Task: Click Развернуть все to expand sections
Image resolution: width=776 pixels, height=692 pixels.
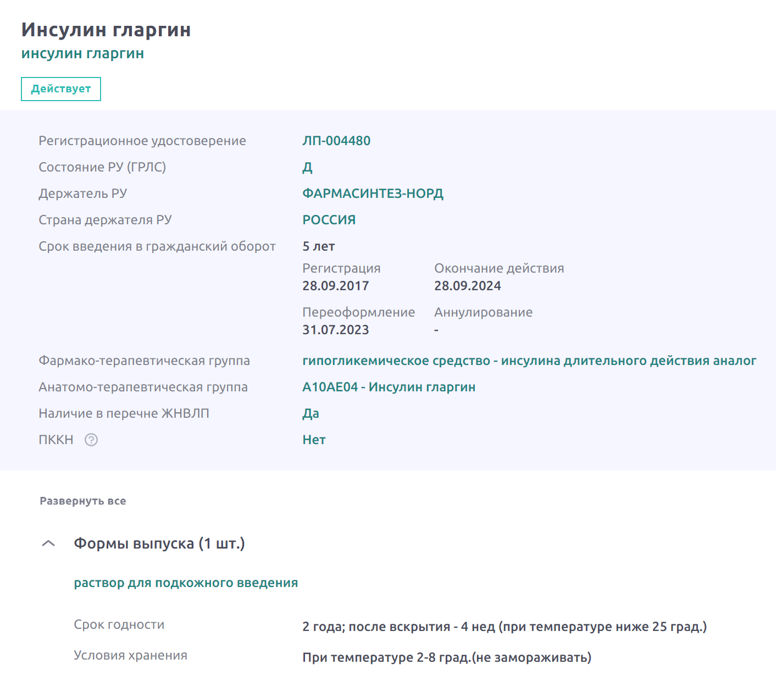Action: 83,501
